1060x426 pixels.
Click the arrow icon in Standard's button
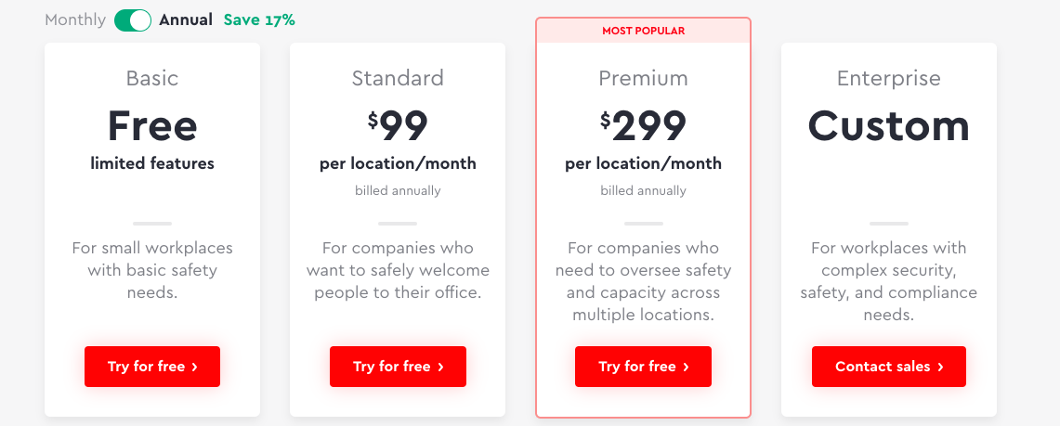click(x=440, y=368)
